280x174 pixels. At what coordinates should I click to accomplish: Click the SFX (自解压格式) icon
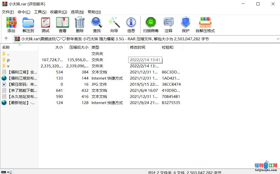pyautogui.click(x=205, y=25)
